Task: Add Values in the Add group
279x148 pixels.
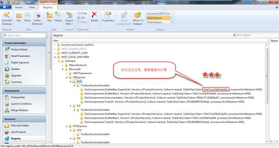Action: (58, 17)
